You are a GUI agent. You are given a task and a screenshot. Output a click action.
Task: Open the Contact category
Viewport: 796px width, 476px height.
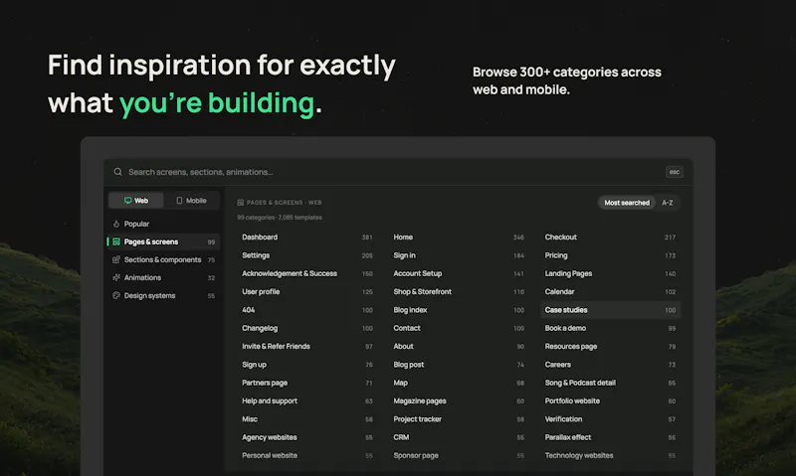[x=459, y=329]
